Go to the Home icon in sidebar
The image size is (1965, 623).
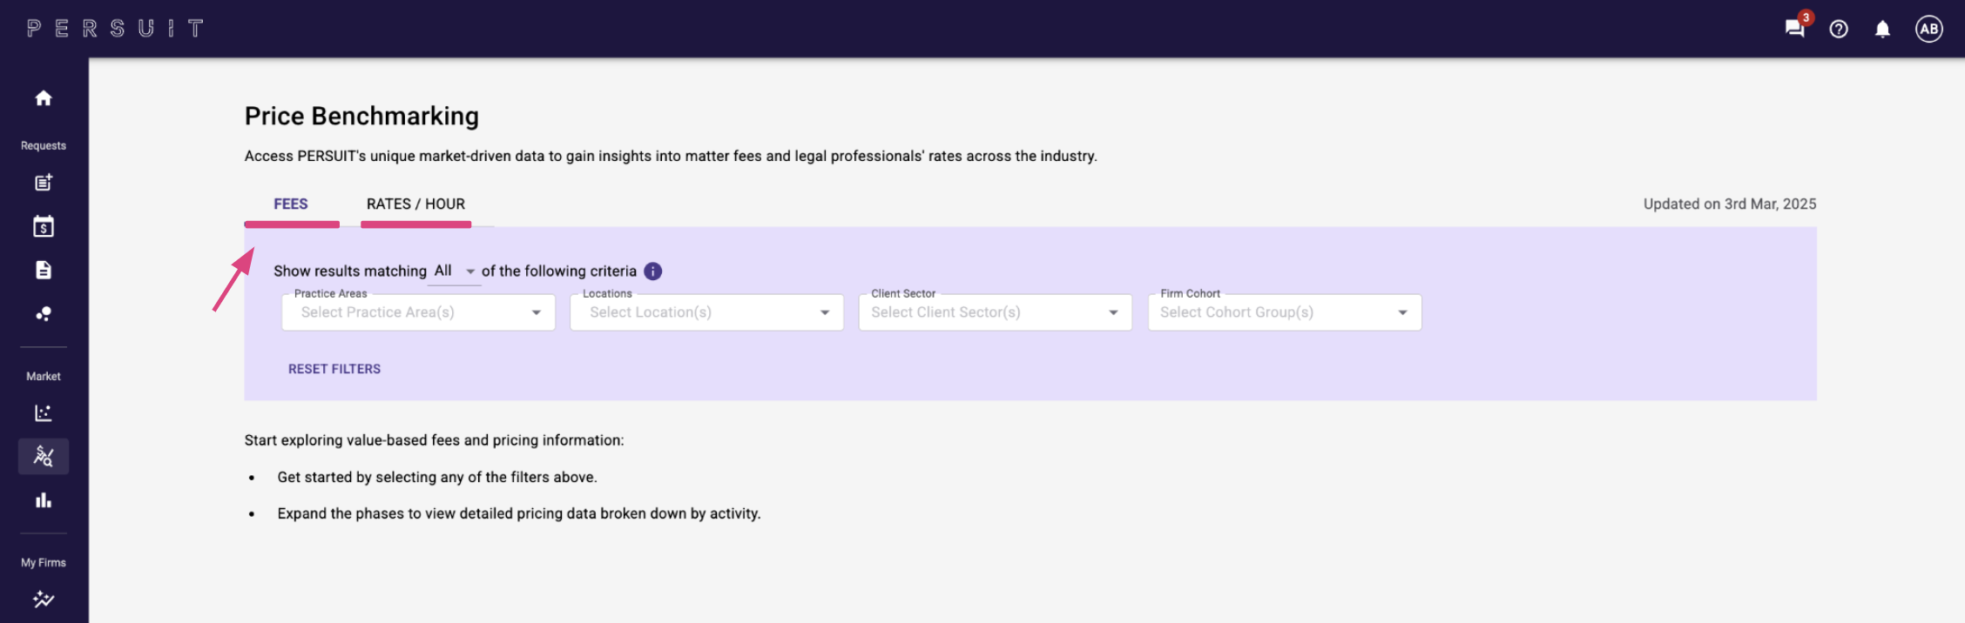tap(44, 98)
